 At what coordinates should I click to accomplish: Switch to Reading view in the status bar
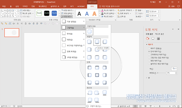coord(145,106)
